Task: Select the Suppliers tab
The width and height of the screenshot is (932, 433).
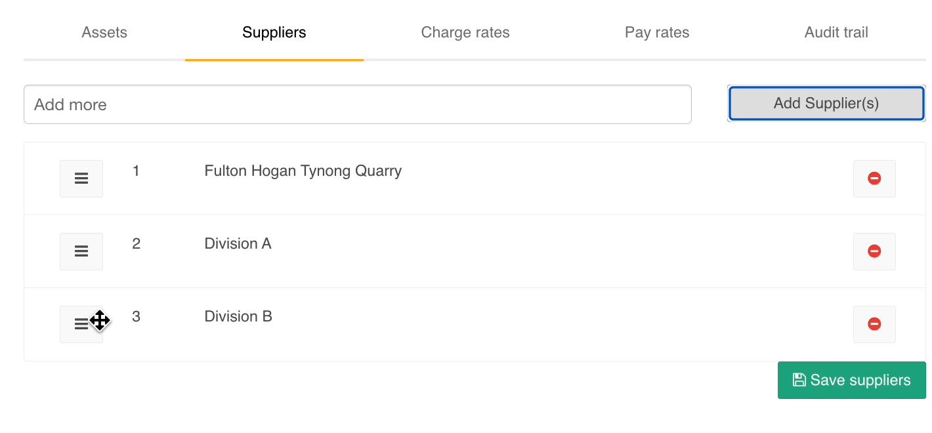Action: point(274,33)
